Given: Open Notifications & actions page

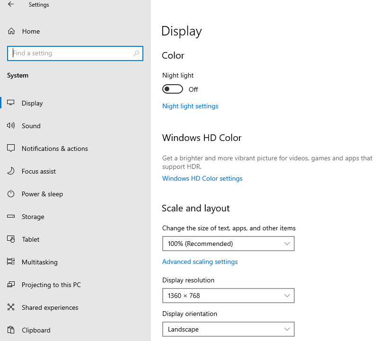Looking at the screenshot, I should 54,149.
